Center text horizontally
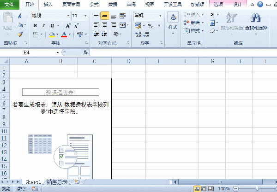The height and width of the screenshot is (192, 277). (x=105, y=25)
